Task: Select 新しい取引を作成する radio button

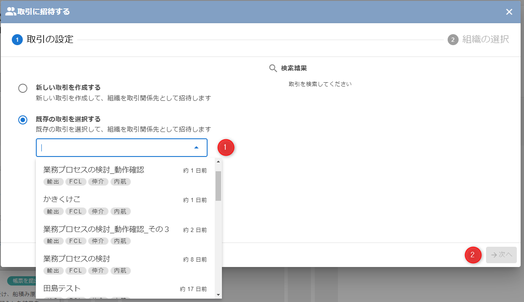Action: pyautogui.click(x=23, y=88)
